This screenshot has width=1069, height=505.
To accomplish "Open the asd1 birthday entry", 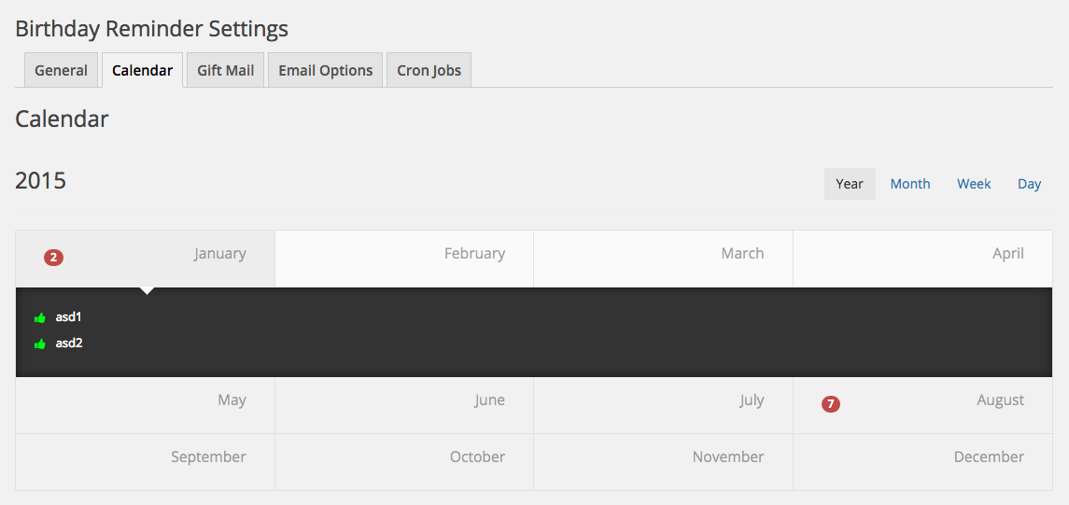I will click(x=68, y=317).
